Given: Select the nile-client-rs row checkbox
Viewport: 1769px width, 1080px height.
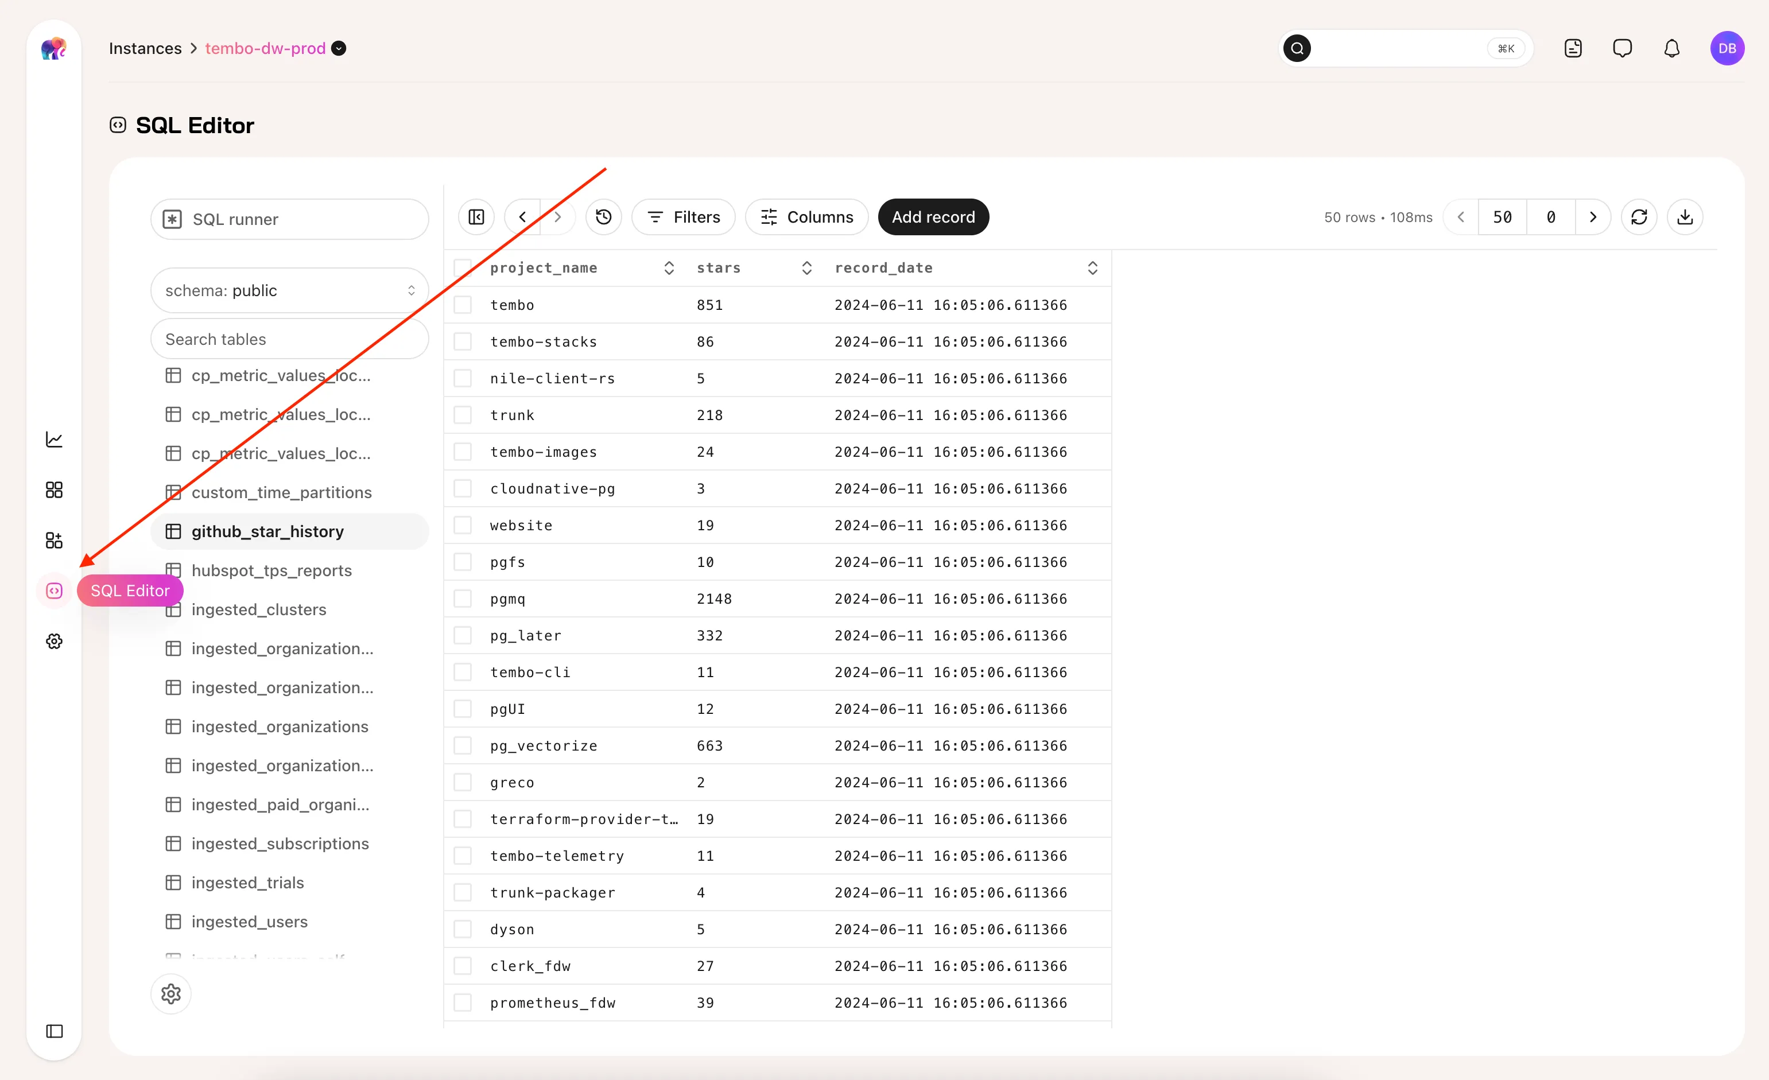Looking at the screenshot, I should click(x=463, y=378).
